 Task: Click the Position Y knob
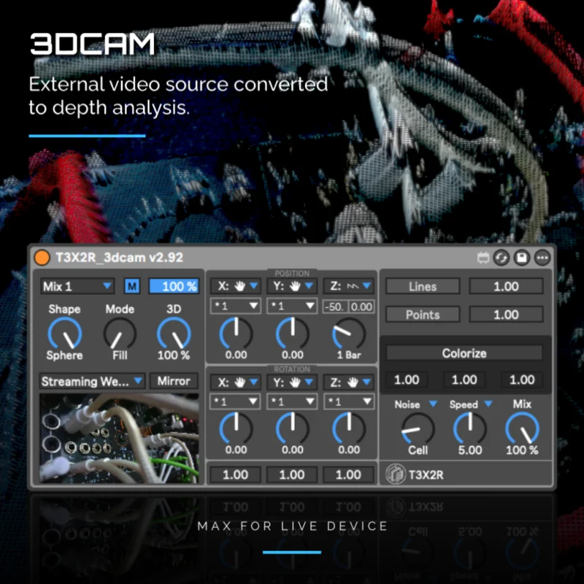(x=293, y=334)
